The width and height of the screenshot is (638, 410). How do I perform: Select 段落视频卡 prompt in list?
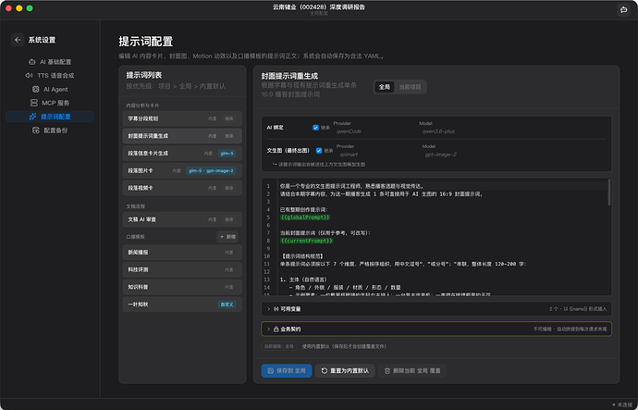click(x=182, y=188)
